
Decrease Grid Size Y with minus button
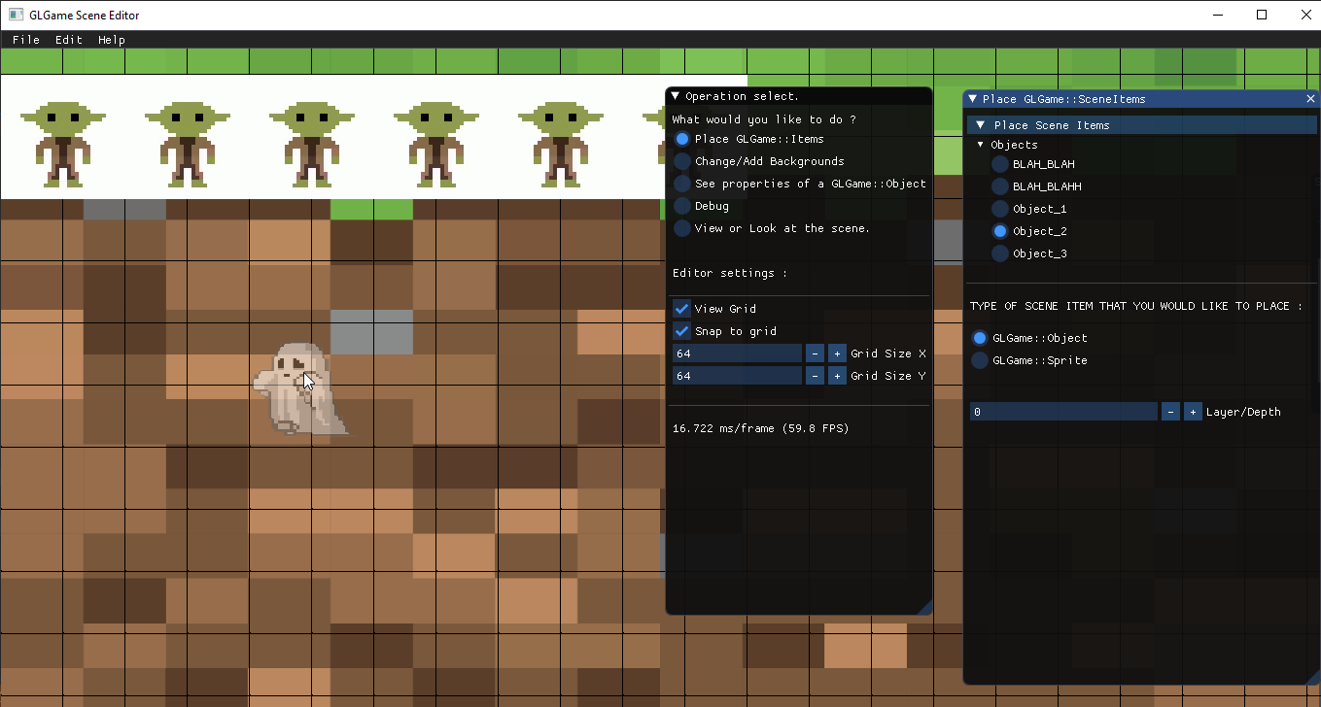(815, 376)
